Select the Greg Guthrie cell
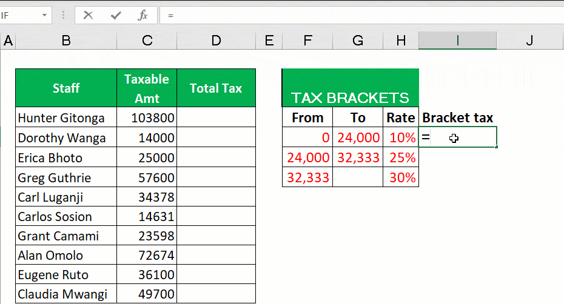The height and width of the screenshot is (304, 564). 66,177
